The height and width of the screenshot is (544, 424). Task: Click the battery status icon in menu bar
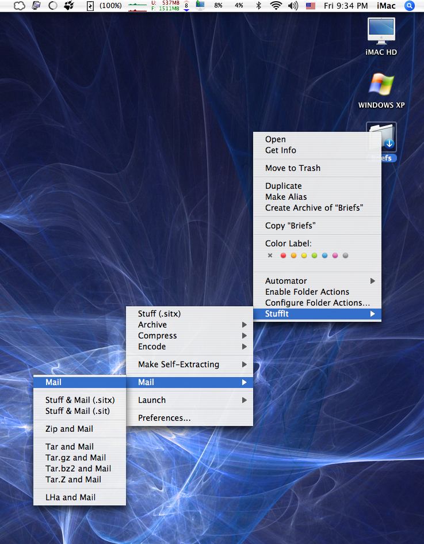90,6
